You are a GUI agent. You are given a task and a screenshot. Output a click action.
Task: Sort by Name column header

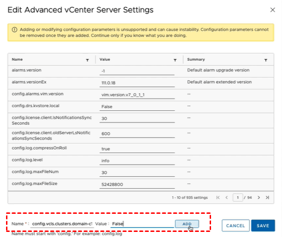coord(17,59)
